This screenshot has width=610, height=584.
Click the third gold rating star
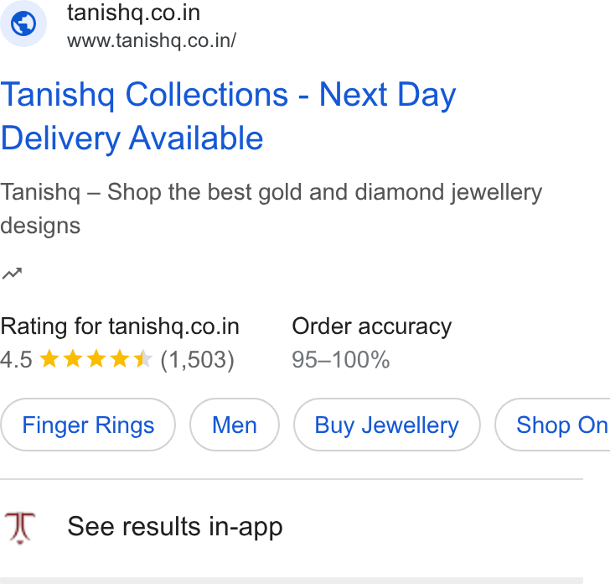point(96,359)
